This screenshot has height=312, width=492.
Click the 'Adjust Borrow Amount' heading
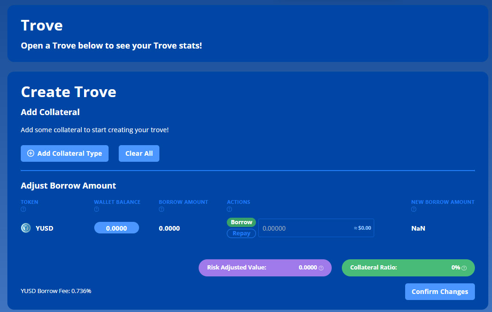click(68, 186)
